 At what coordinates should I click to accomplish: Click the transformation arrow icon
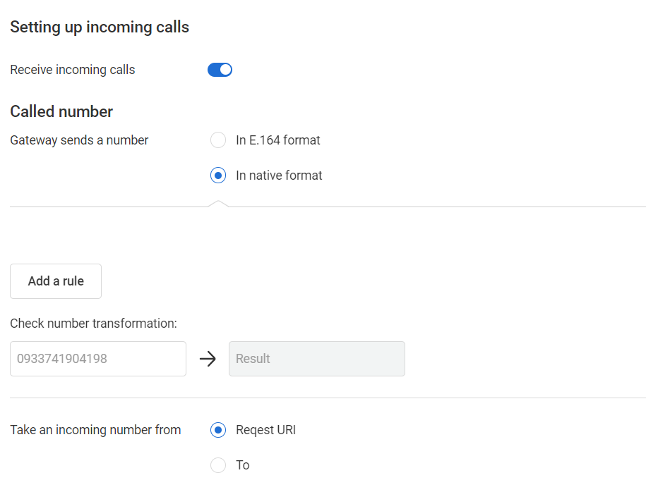208,359
